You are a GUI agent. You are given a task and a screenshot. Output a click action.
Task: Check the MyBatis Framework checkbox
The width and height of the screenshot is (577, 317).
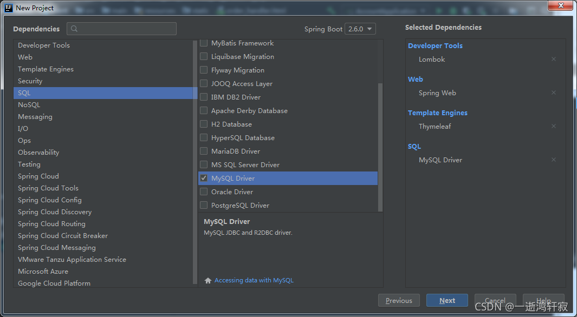tap(204, 43)
